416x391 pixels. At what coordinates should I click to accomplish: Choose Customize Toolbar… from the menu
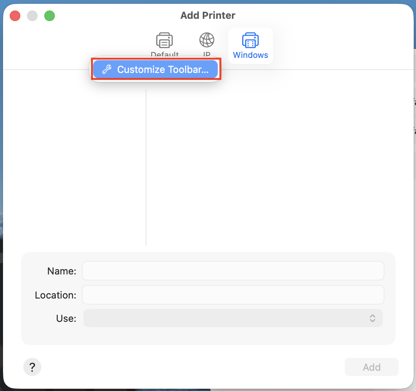[x=162, y=70]
